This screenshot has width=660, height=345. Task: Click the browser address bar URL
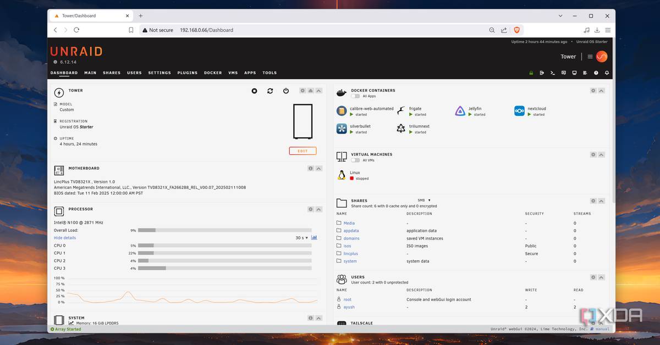(206, 30)
